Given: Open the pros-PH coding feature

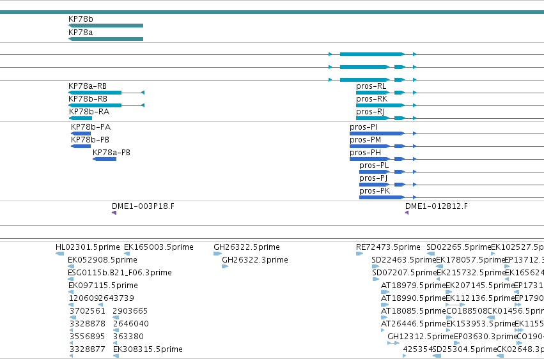Looking at the screenshot, I should (x=377, y=159).
